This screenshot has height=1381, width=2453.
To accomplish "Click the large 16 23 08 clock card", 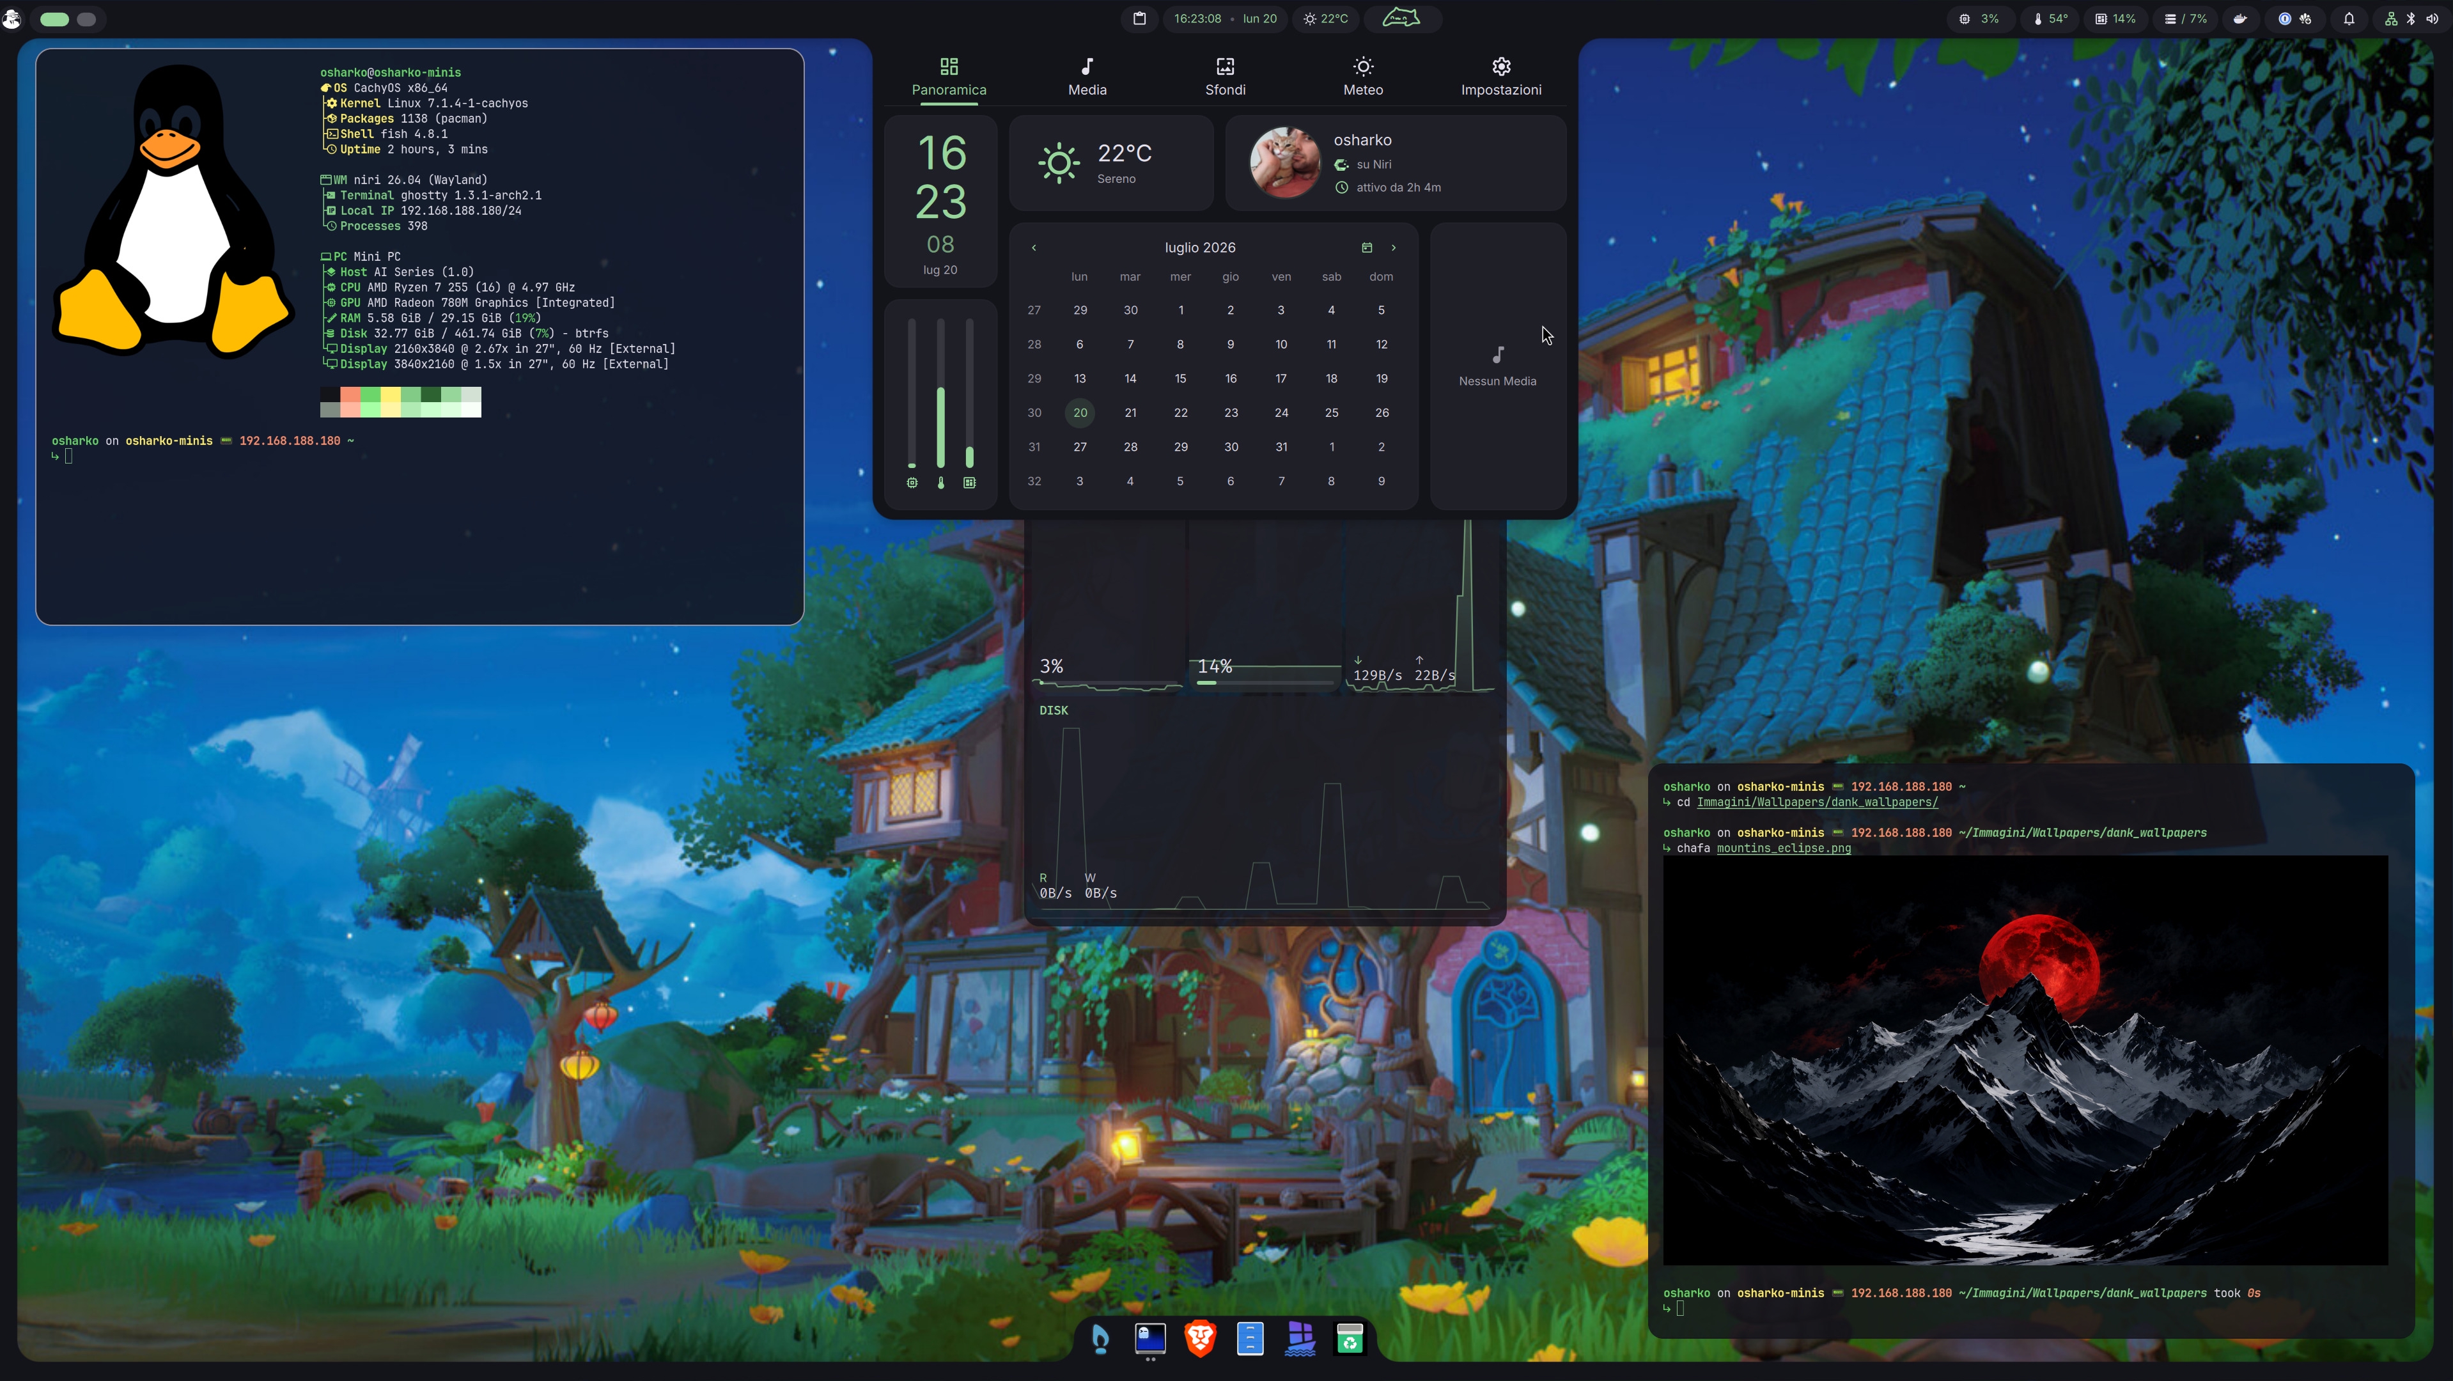I will [x=941, y=201].
